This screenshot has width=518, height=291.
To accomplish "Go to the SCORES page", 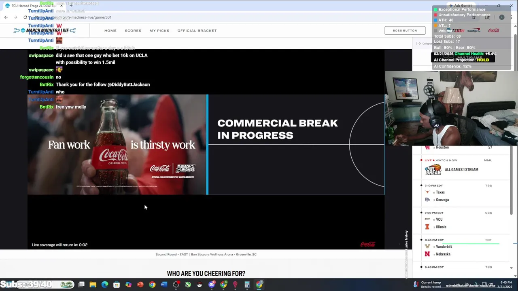I will [x=133, y=31].
